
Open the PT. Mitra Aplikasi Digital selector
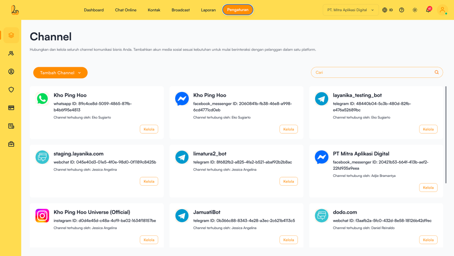pos(351,10)
